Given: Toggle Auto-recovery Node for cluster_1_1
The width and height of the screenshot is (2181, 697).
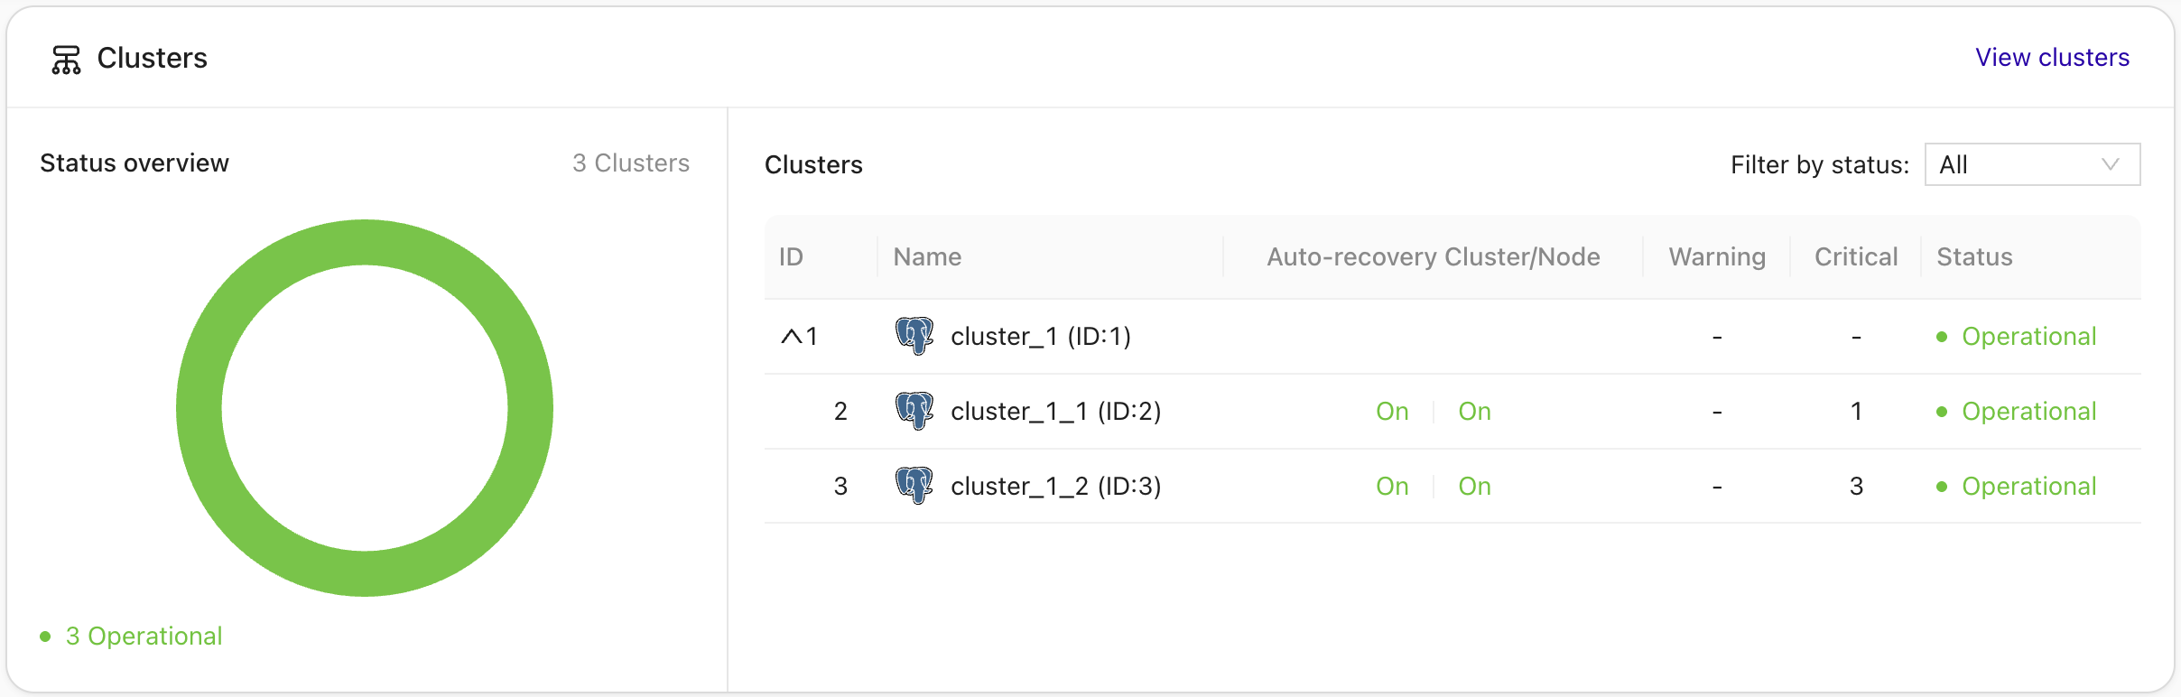Looking at the screenshot, I should click(1474, 411).
